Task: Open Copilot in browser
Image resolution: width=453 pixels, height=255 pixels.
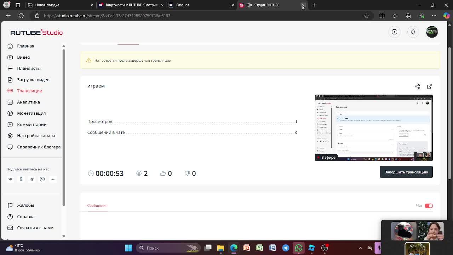Action: tap(446, 16)
